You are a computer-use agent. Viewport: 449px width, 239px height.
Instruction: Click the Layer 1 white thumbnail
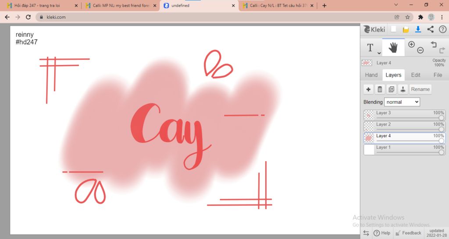[x=369, y=150]
